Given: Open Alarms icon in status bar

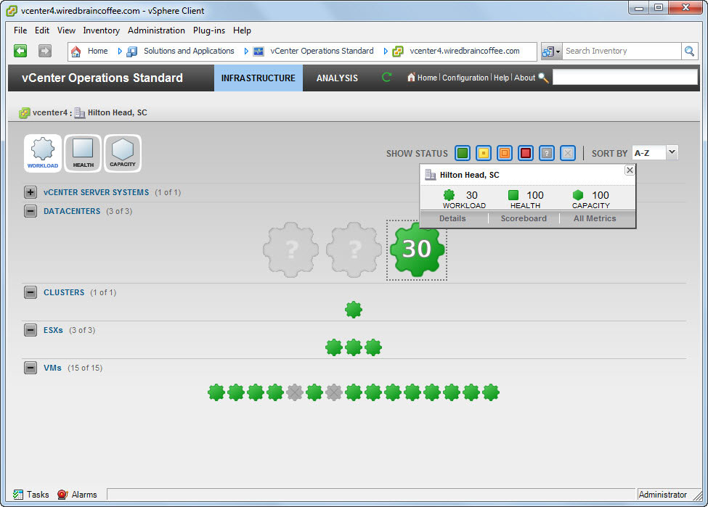Looking at the screenshot, I should point(62,495).
